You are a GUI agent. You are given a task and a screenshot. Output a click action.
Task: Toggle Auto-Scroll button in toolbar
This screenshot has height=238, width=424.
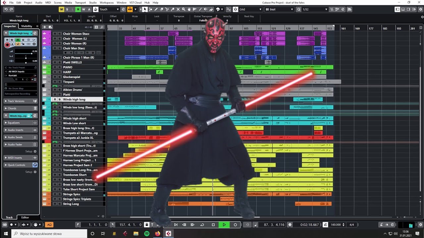click(x=130, y=9)
